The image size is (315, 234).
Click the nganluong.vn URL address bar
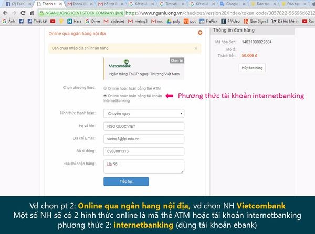tap(220, 13)
